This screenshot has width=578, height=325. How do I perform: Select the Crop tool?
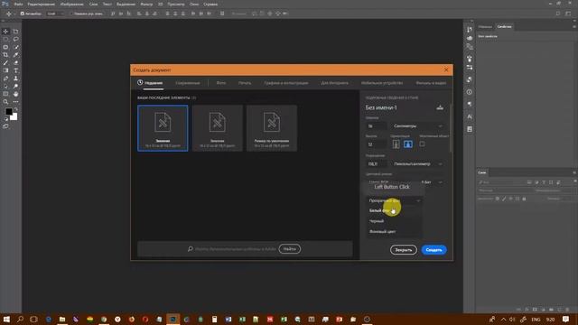pyautogui.click(x=5, y=54)
